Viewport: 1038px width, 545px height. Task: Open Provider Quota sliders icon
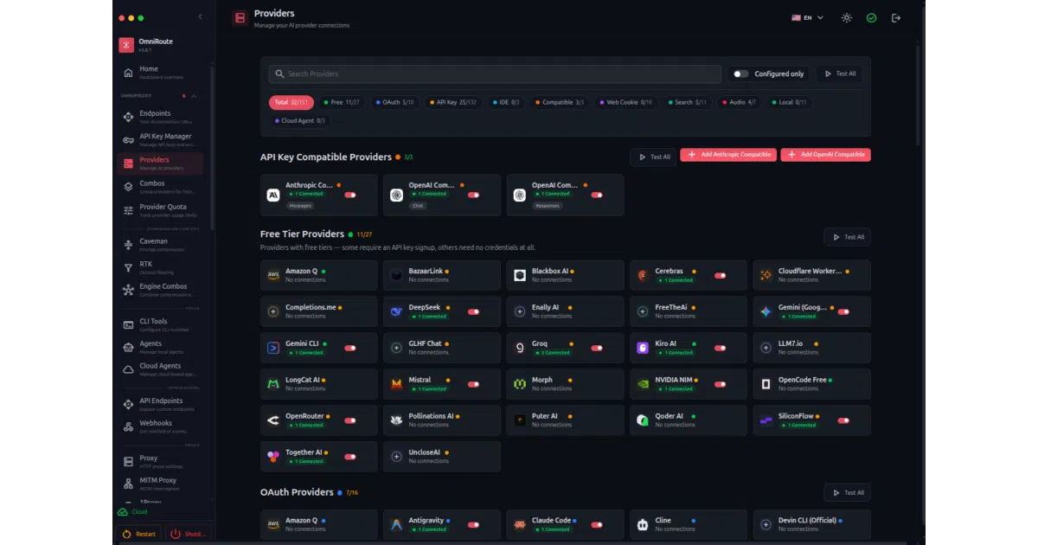[x=128, y=210]
